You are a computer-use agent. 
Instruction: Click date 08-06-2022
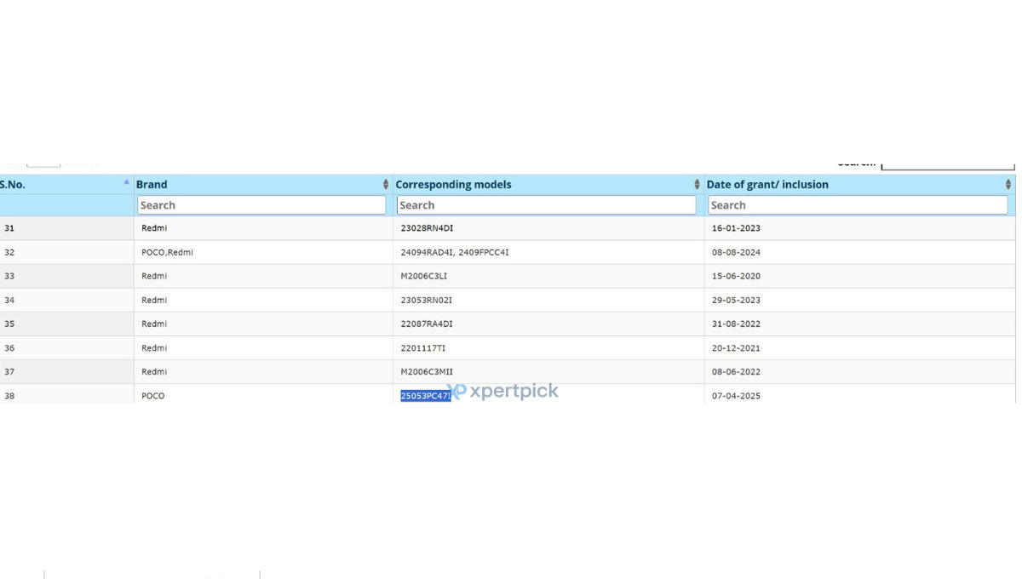pyautogui.click(x=737, y=371)
